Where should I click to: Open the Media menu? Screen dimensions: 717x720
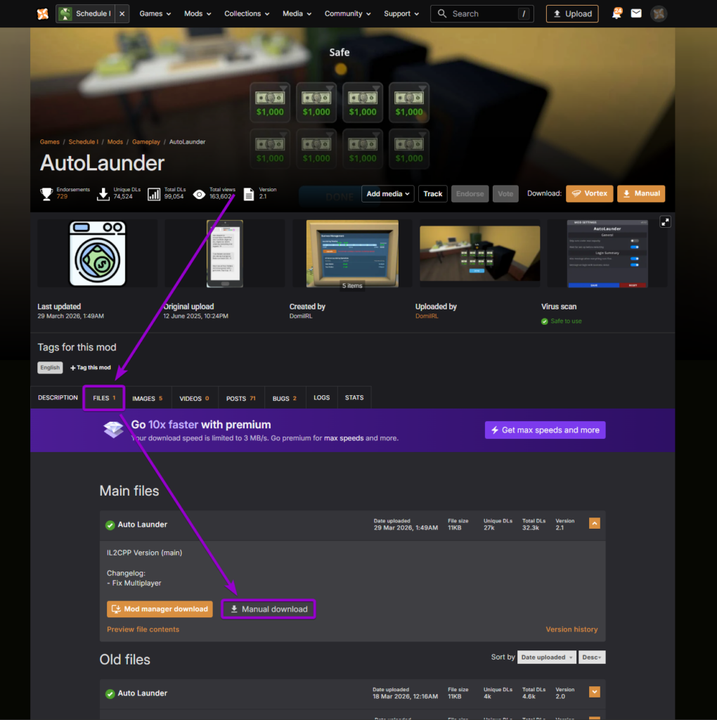tap(297, 14)
